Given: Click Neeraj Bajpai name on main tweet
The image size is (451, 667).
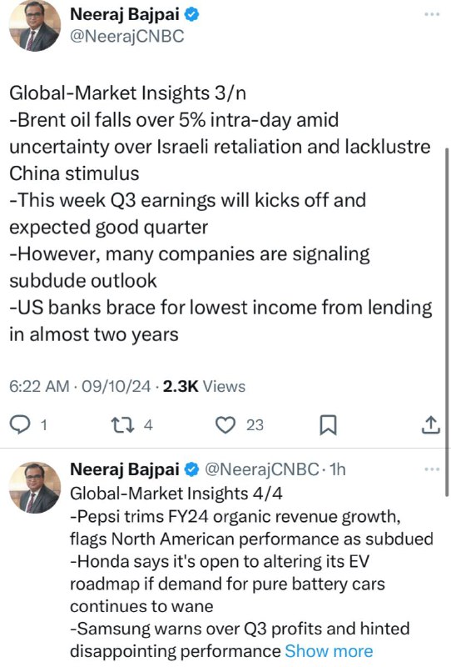Looking at the screenshot, I should tap(125, 14).
